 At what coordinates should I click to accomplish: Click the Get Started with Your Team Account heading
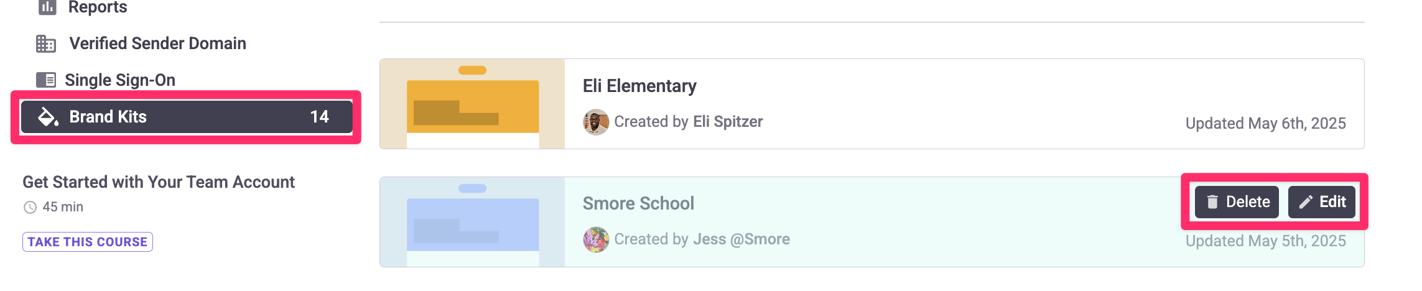159,182
